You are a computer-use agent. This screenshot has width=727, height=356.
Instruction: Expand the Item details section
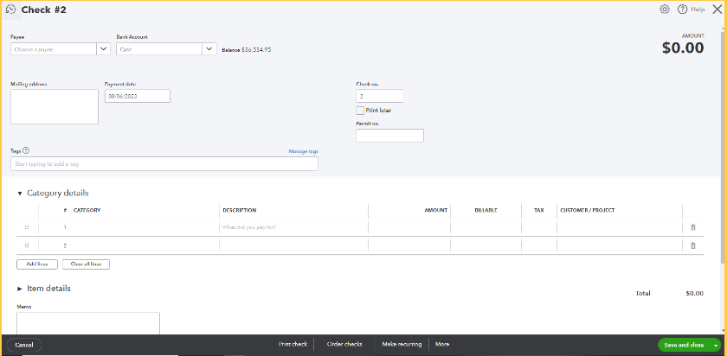[x=19, y=289]
